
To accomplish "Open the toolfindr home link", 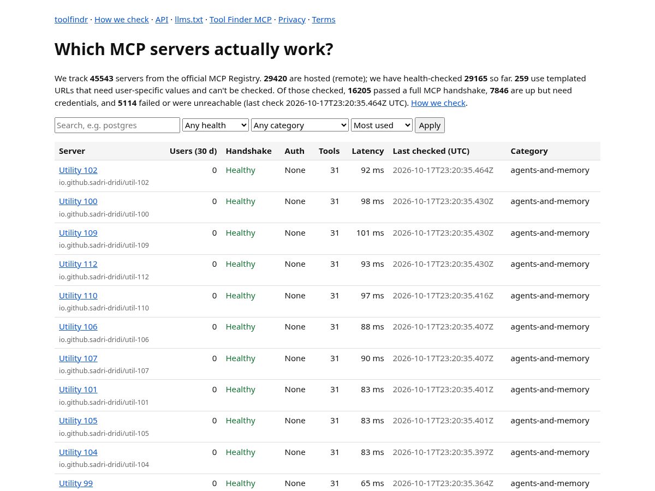I will tap(71, 20).
